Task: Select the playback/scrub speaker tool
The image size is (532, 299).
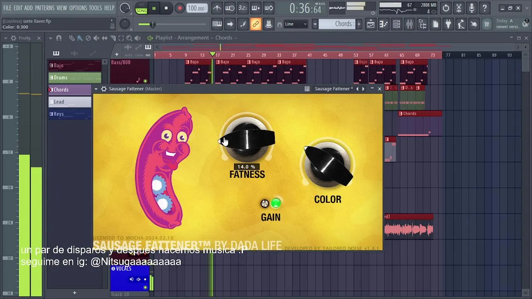Action: 138,38
